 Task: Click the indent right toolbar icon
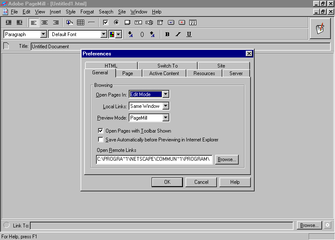pos(8,23)
